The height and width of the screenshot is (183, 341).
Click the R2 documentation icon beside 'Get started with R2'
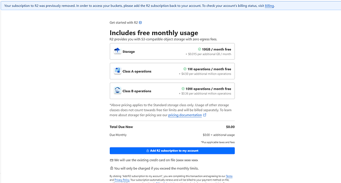click(140, 23)
